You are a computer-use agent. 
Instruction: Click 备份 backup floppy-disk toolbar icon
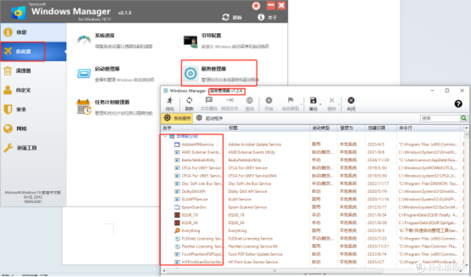pos(313,104)
